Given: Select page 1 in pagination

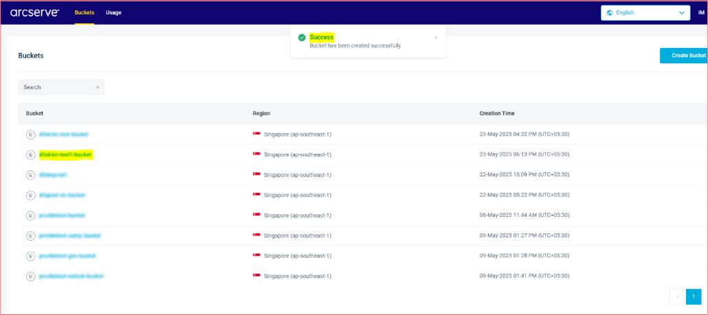Looking at the screenshot, I should (x=694, y=296).
